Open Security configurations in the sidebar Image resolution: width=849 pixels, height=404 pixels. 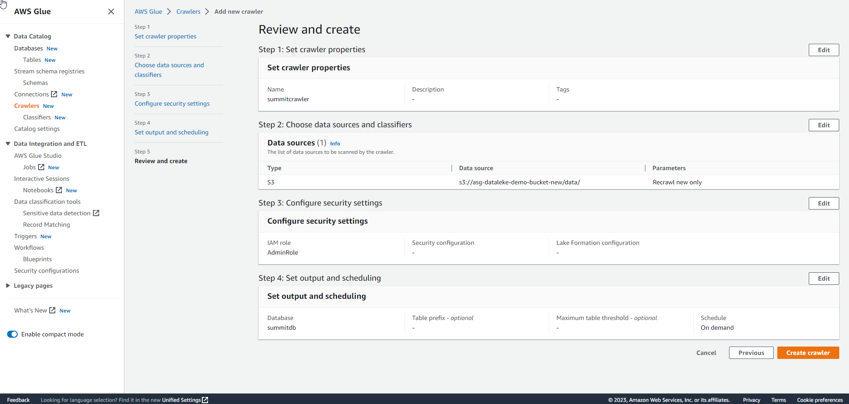46,271
